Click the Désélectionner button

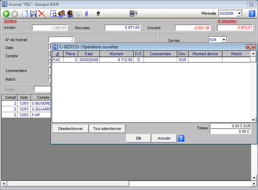tap(70, 129)
